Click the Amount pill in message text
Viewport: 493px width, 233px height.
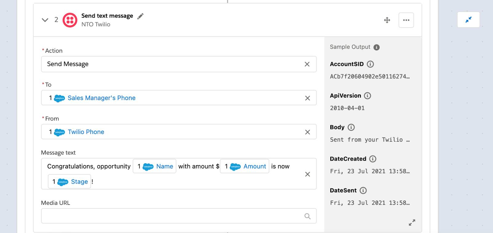tap(245, 166)
